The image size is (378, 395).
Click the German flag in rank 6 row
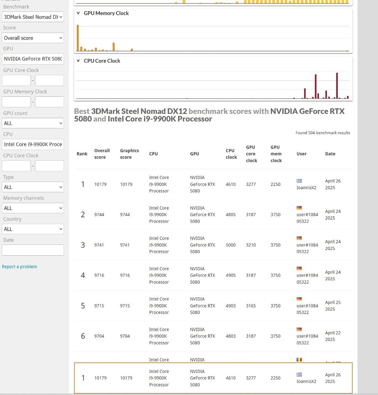click(x=299, y=329)
